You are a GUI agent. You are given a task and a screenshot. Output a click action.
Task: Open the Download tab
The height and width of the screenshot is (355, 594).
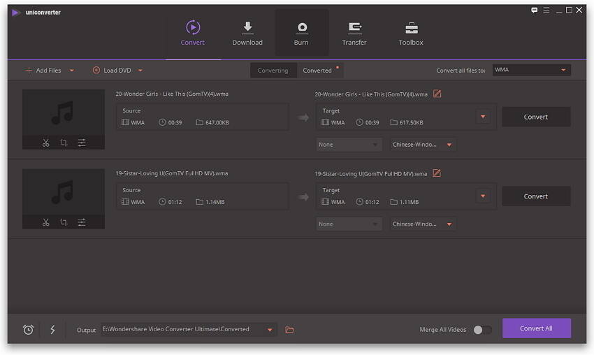click(247, 34)
